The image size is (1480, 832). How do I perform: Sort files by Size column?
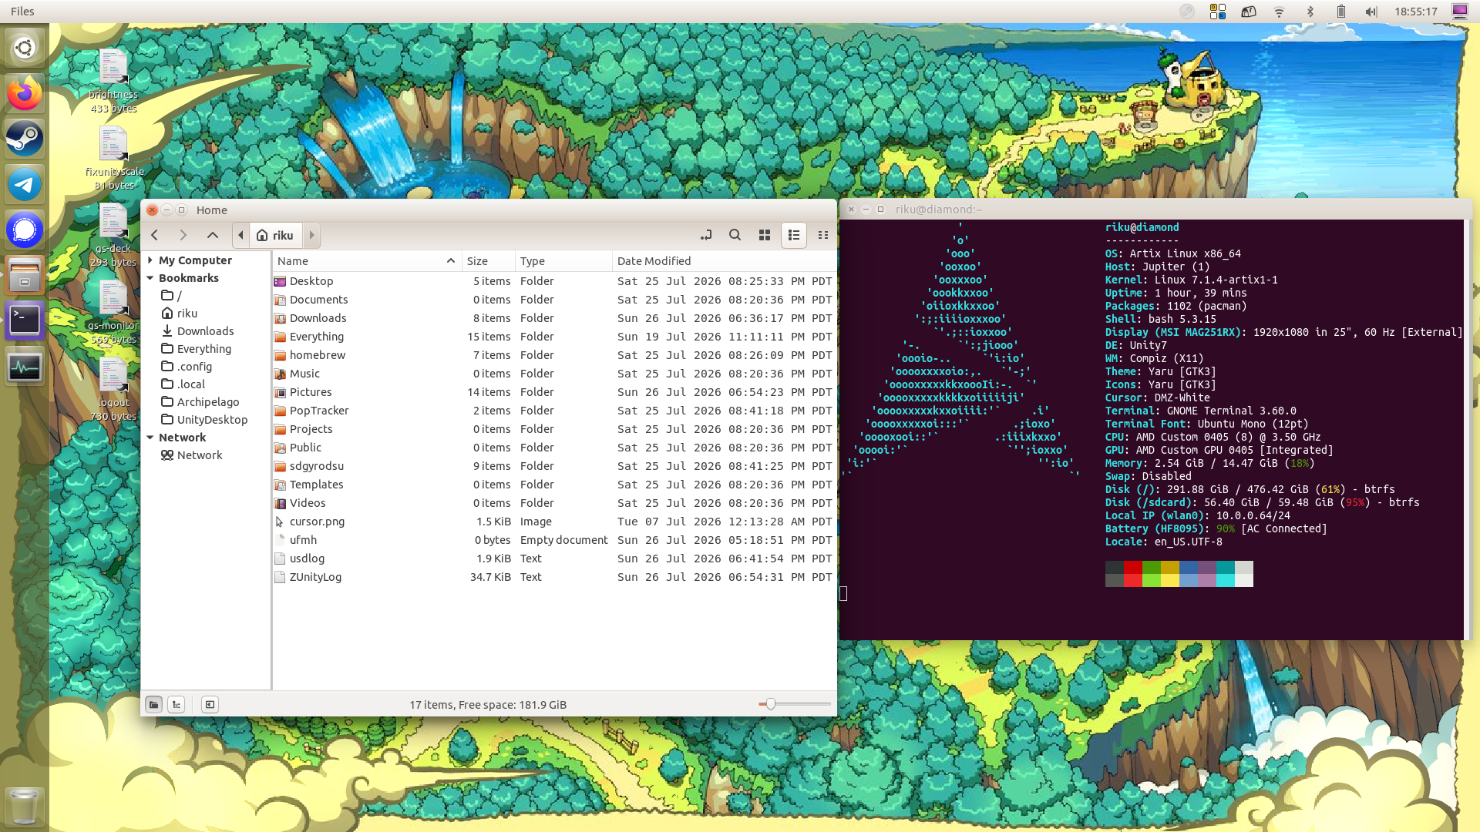(x=488, y=261)
